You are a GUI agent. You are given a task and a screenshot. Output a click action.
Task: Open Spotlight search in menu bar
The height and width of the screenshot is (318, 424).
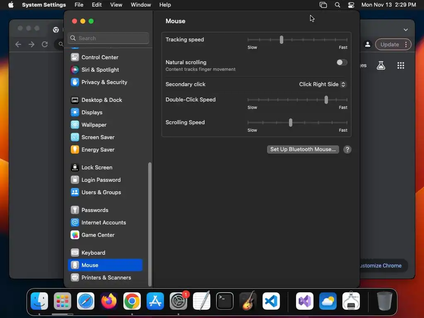(337, 5)
